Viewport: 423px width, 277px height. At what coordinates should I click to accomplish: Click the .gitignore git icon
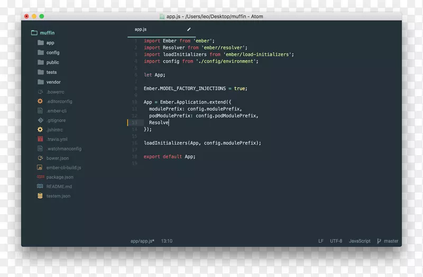click(40, 120)
